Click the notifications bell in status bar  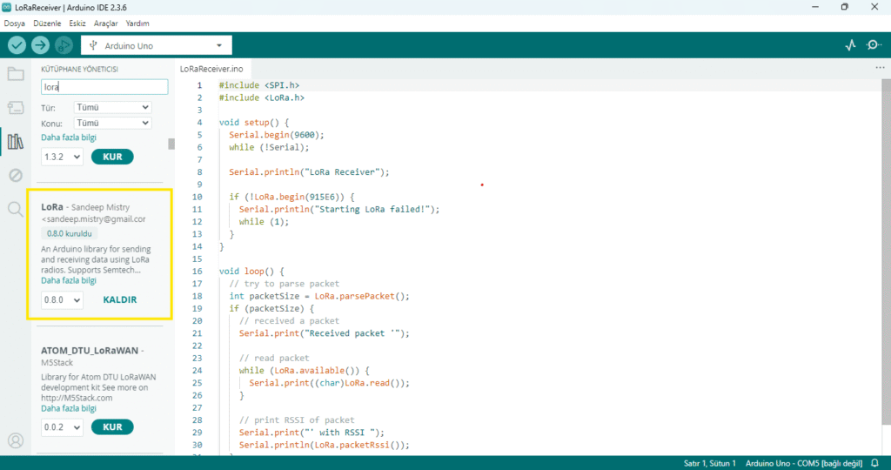click(874, 463)
